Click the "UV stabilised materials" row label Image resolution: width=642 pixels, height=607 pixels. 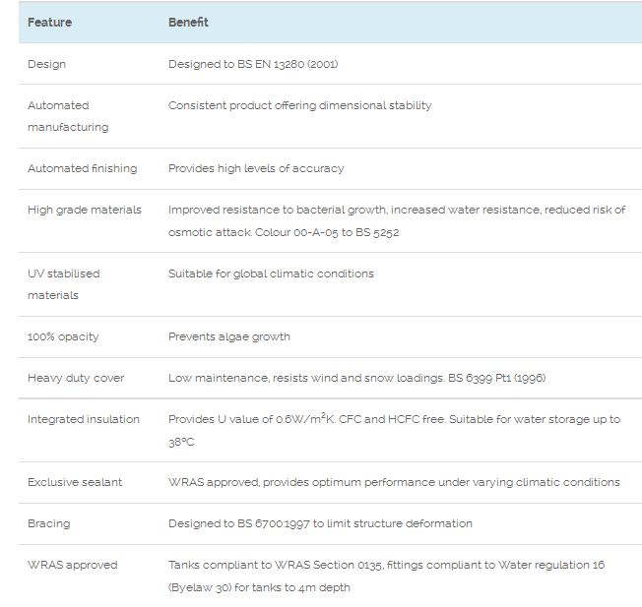click(x=63, y=284)
